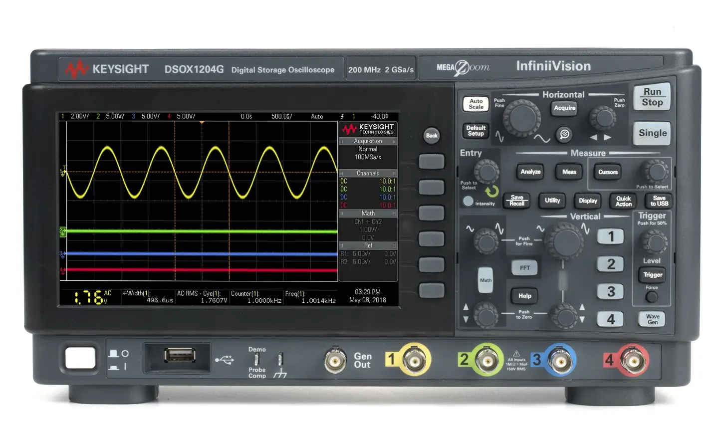The image size is (725, 433).
Task: Open the Utility menu key
Action: pos(552,201)
